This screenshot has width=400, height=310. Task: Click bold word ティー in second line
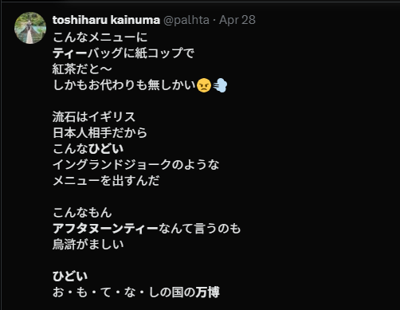tap(70, 53)
